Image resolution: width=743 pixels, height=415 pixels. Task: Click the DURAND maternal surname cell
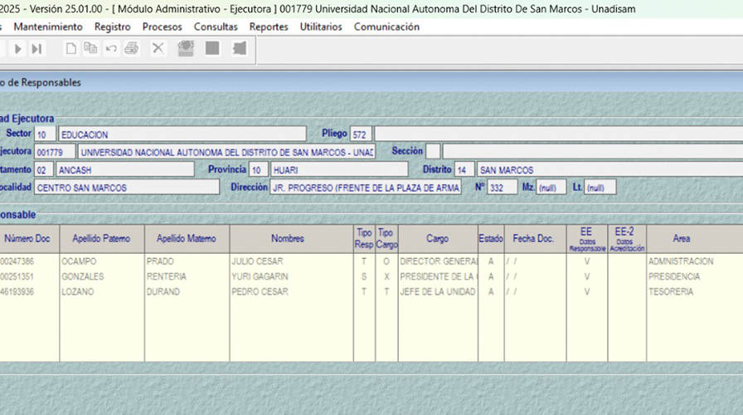pyautogui.click(x=187, y=291)
